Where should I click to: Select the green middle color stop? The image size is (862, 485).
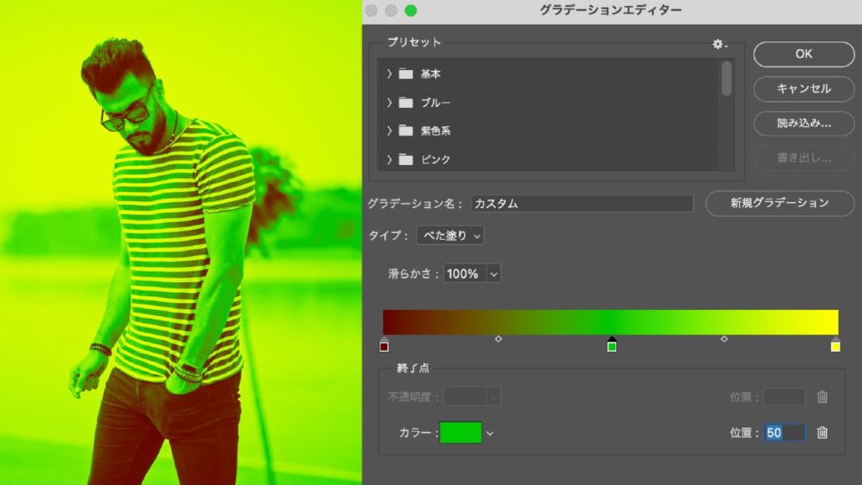(612, 345)
